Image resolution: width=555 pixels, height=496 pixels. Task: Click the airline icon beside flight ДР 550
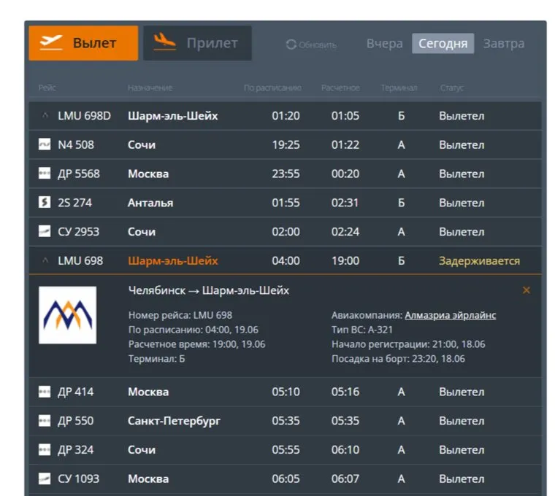(x=45, y=421)
